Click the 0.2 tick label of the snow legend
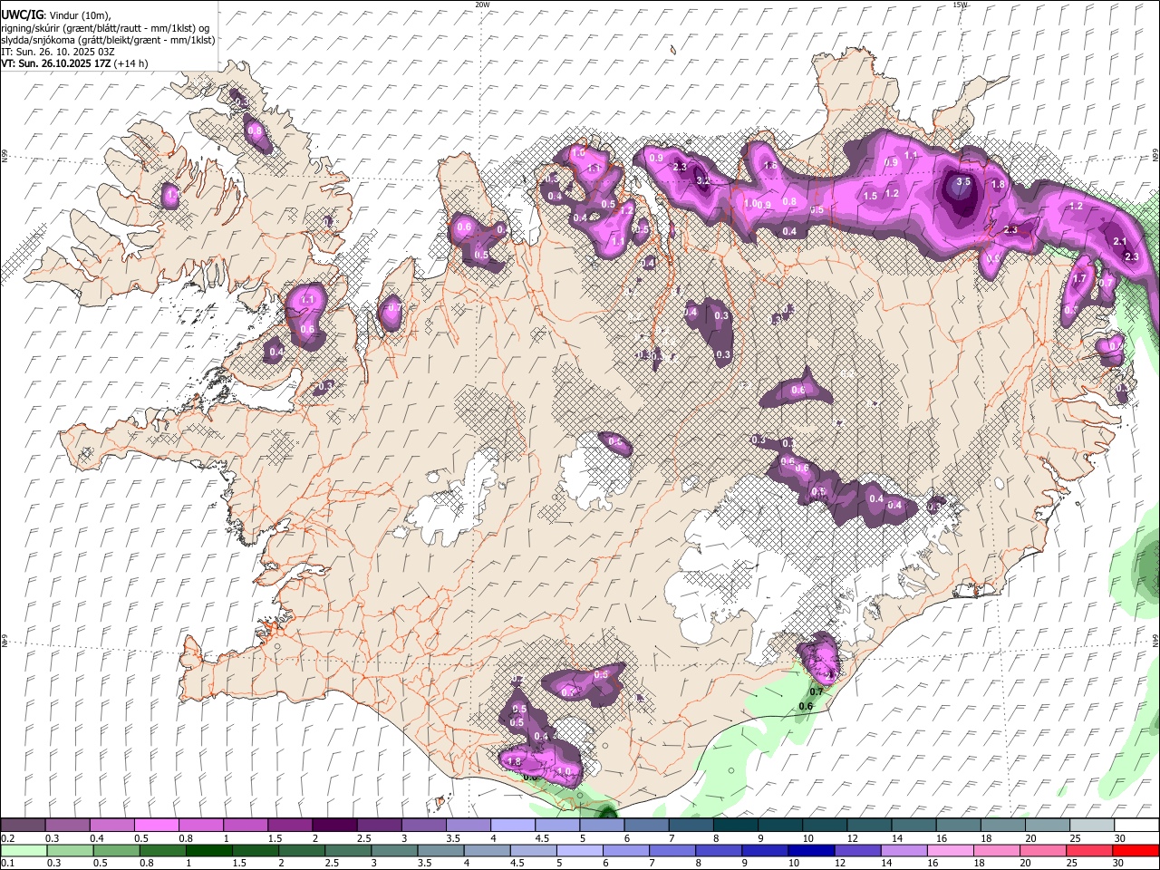 tap(8, 838)
